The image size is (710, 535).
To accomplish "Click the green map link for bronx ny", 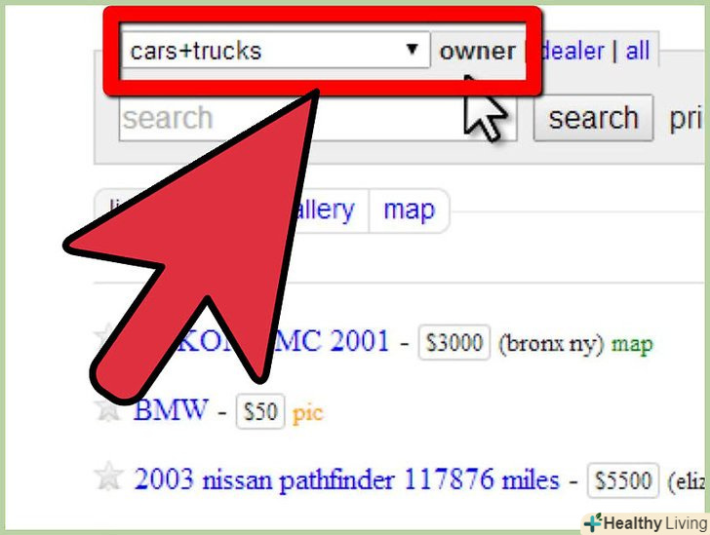I will tap(632, 344).
